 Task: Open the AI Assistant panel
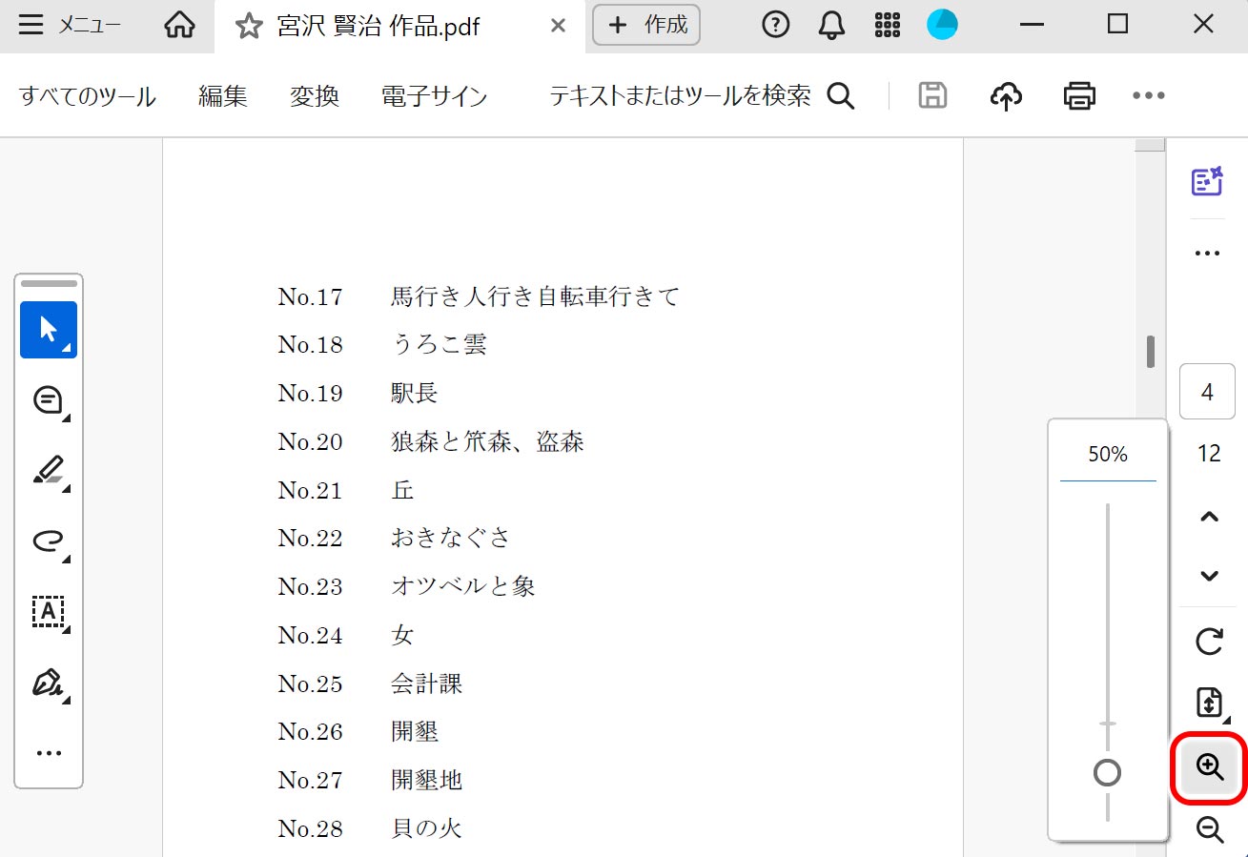coord(1207,181)
